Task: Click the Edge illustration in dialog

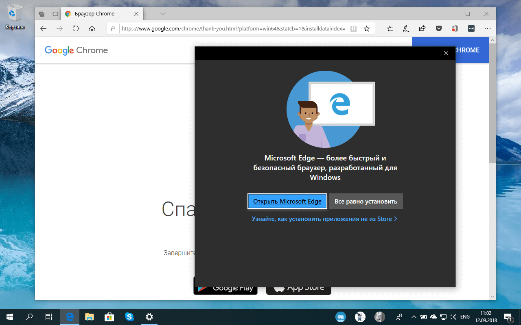Action: (x=331, y=109)
